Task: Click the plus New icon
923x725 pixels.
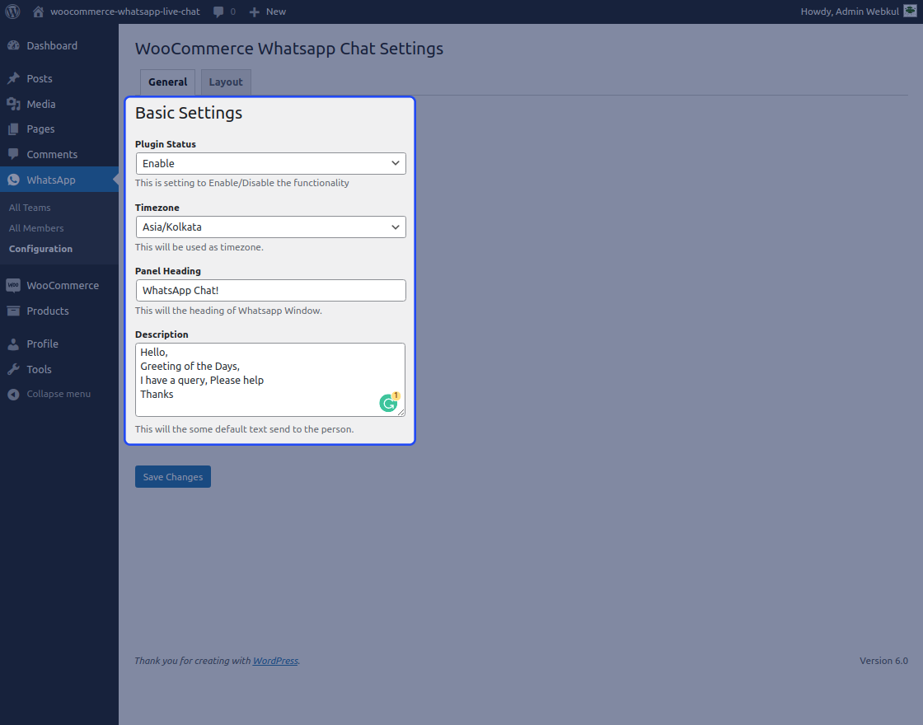Action: click(255, 12)
